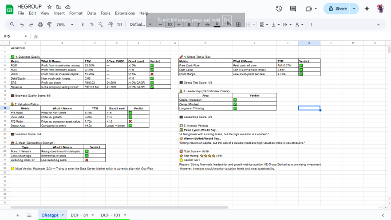Toggle the ROE verdict checkbox
391x220 pixels.
click(152, 65)
